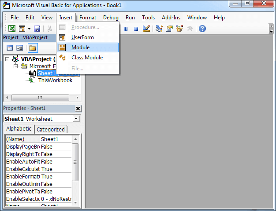Switch to the Categorized tab
Screen dimensions: 276x211
tap(51, 130)
